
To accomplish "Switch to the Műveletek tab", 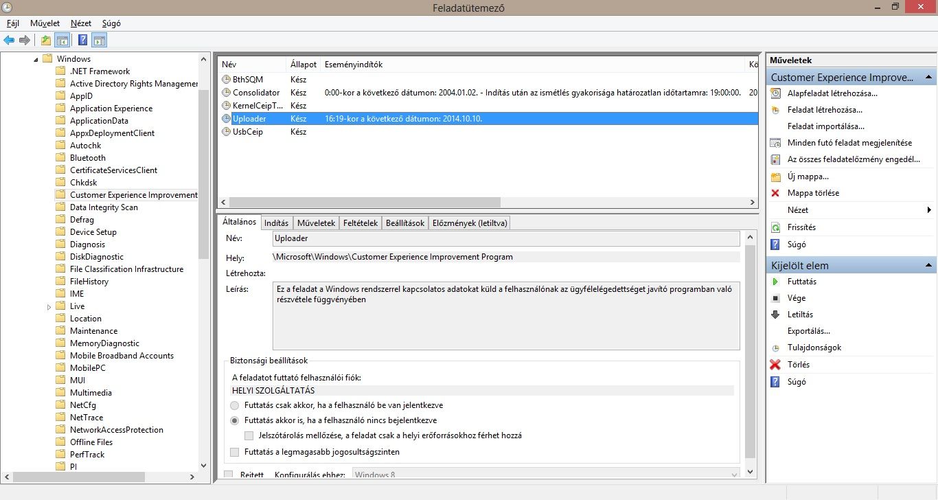I will [x=316, y=223].
